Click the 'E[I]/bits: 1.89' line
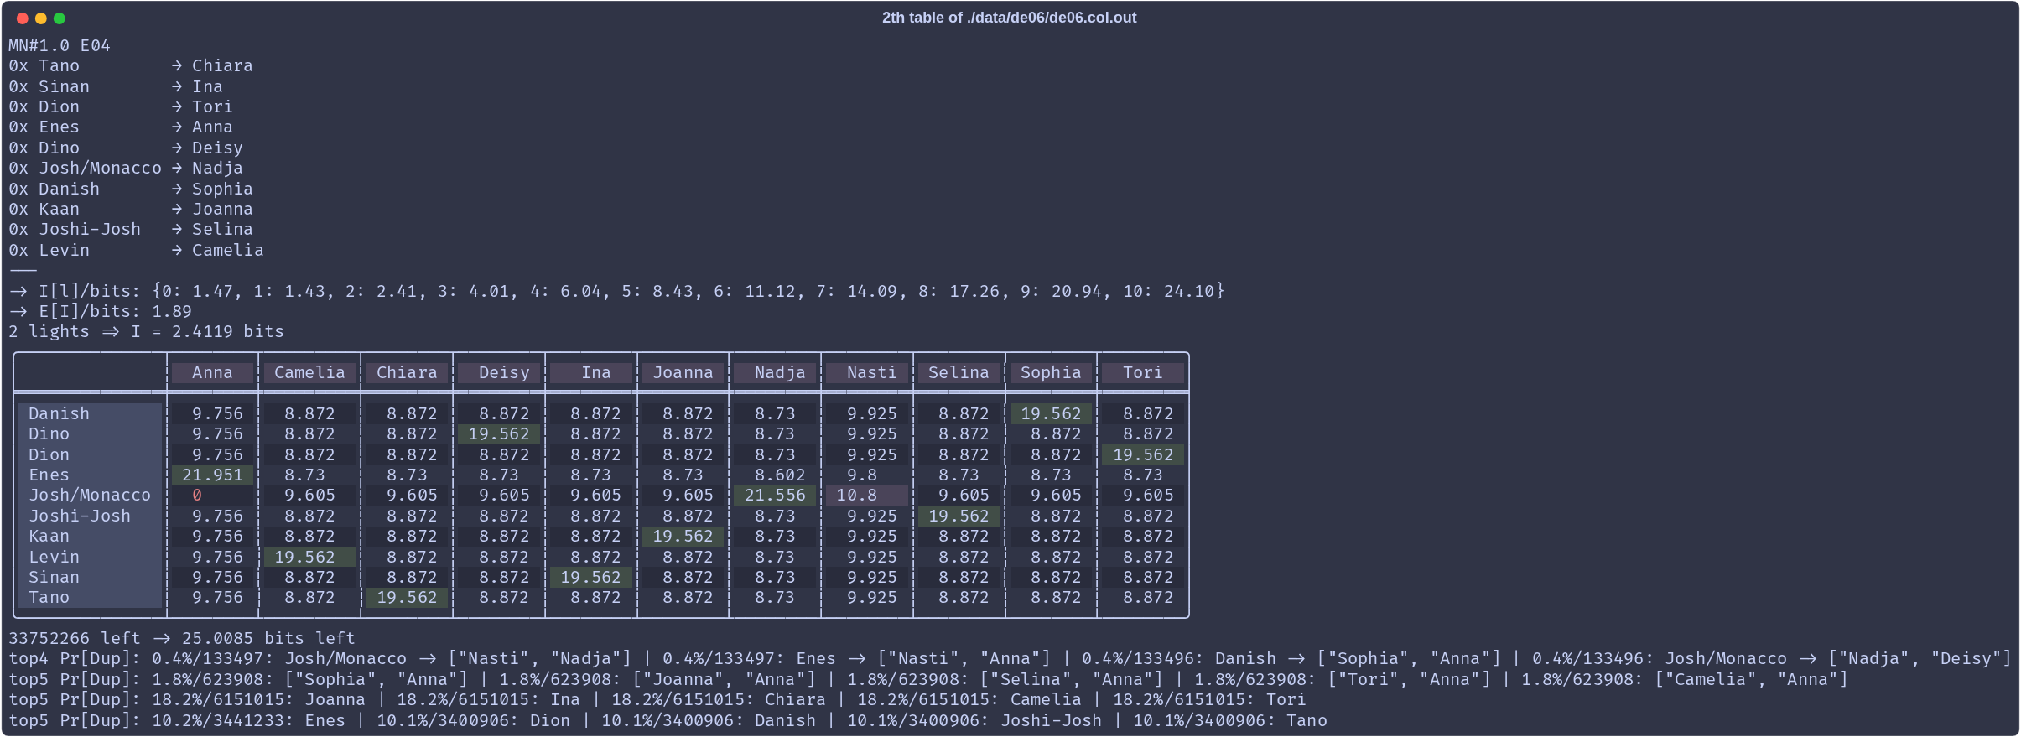The image size is (2021, 737). (x=101, y=311)
